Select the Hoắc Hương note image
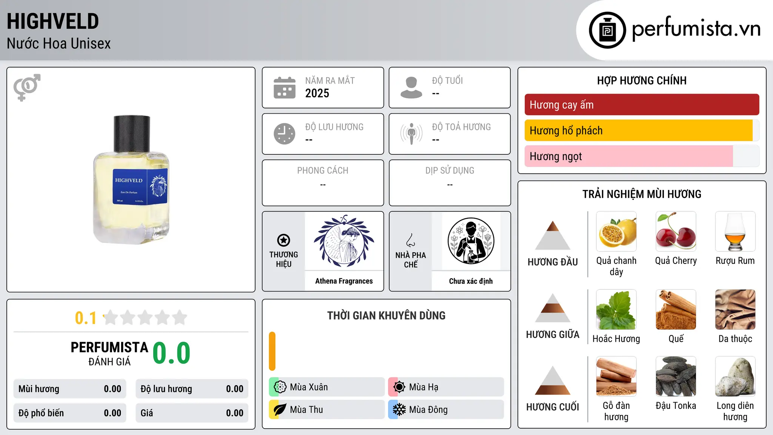Screen dimensions: 773x435 pyautogui.click(x=616, y=310)
